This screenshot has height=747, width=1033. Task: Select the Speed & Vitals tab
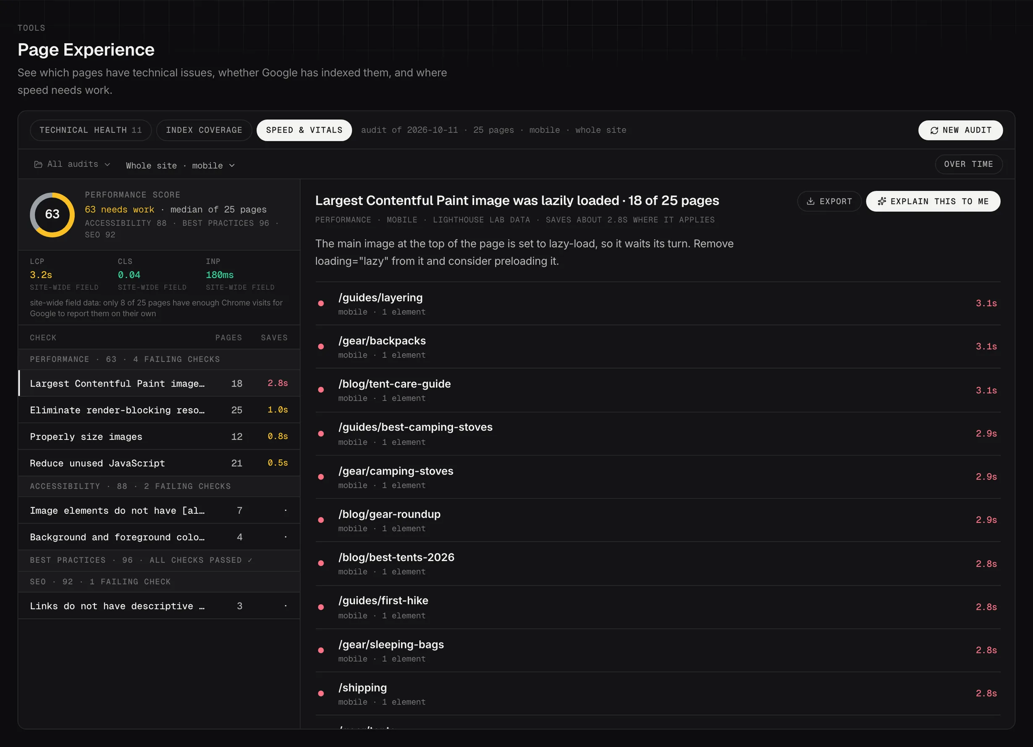304,130
